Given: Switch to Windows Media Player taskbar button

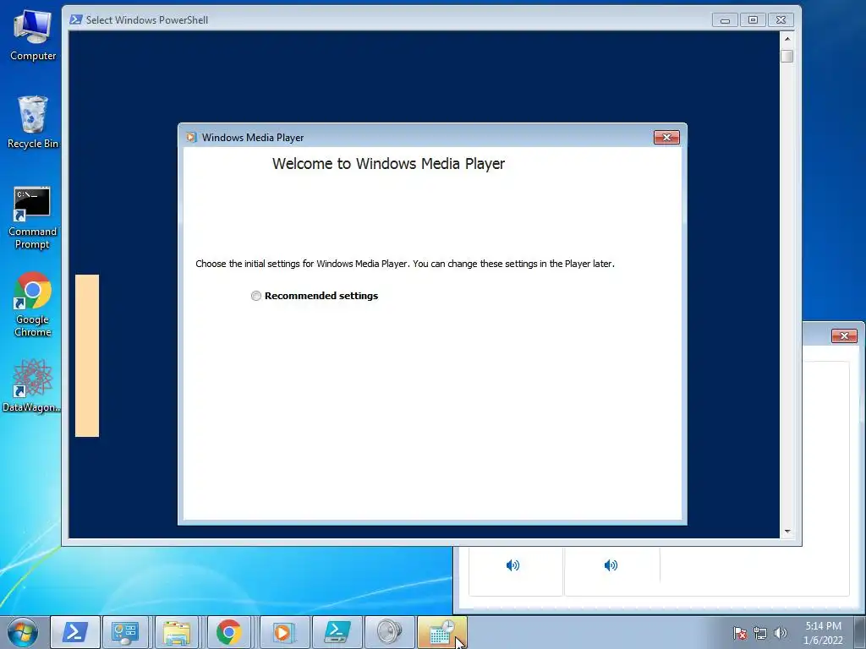Looking at the screenshot, I should point(283,632).
